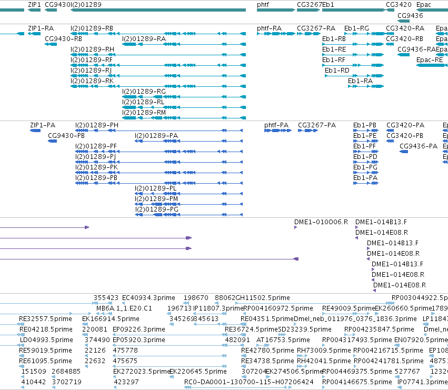Open EST RE32557.5prime
Viewport: 448px width, 390px height.
coord(45,319)
